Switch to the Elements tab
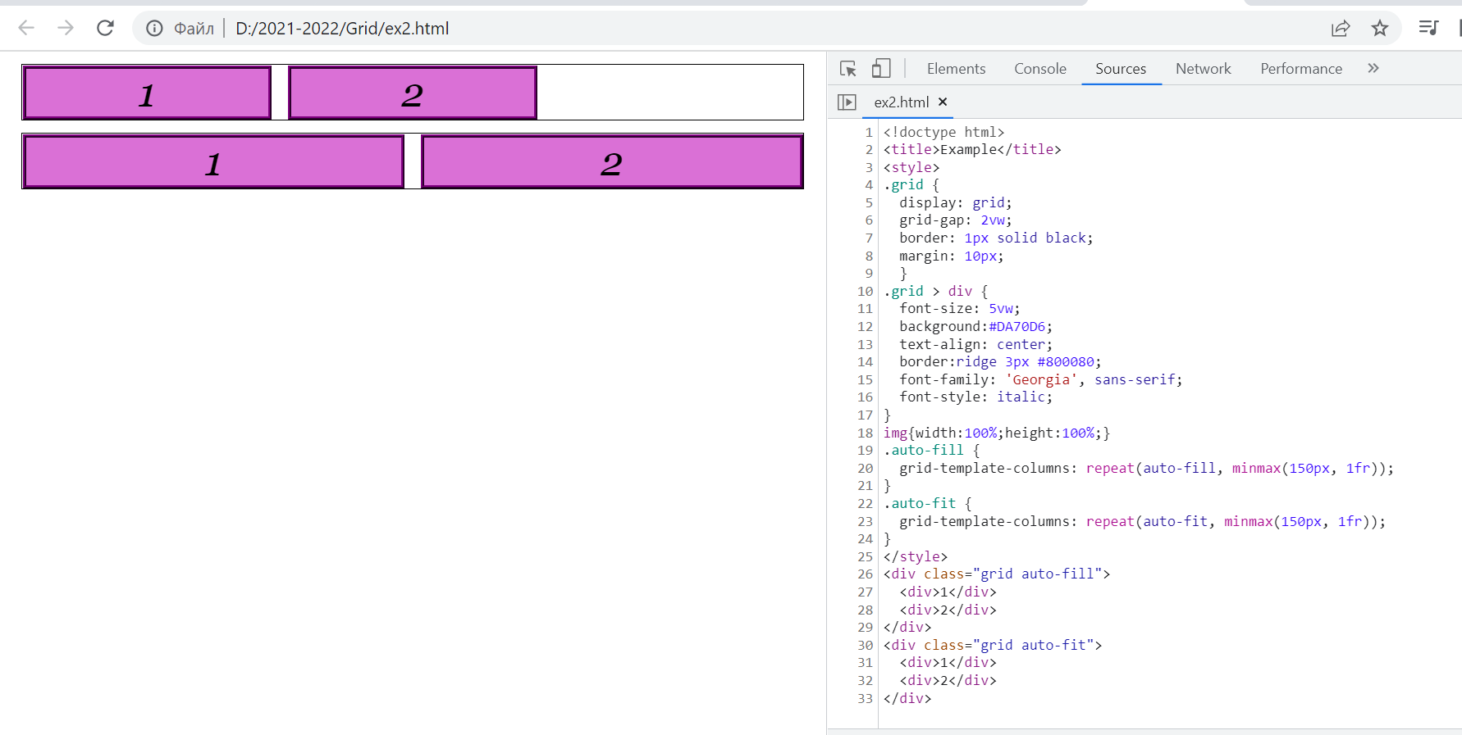The width and height of the screenshot is (1462, 735). click(x=956, y=69)
